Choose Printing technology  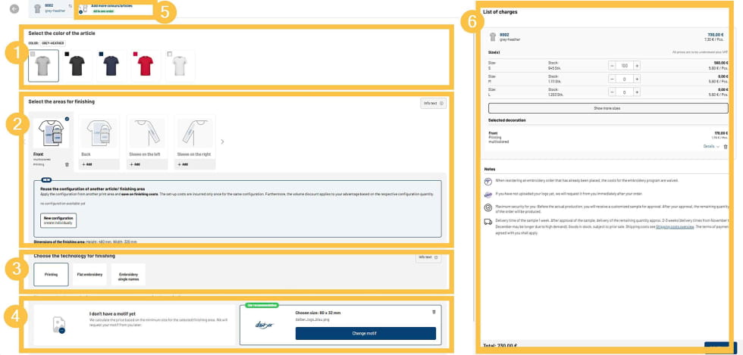[x=52, y=275]
